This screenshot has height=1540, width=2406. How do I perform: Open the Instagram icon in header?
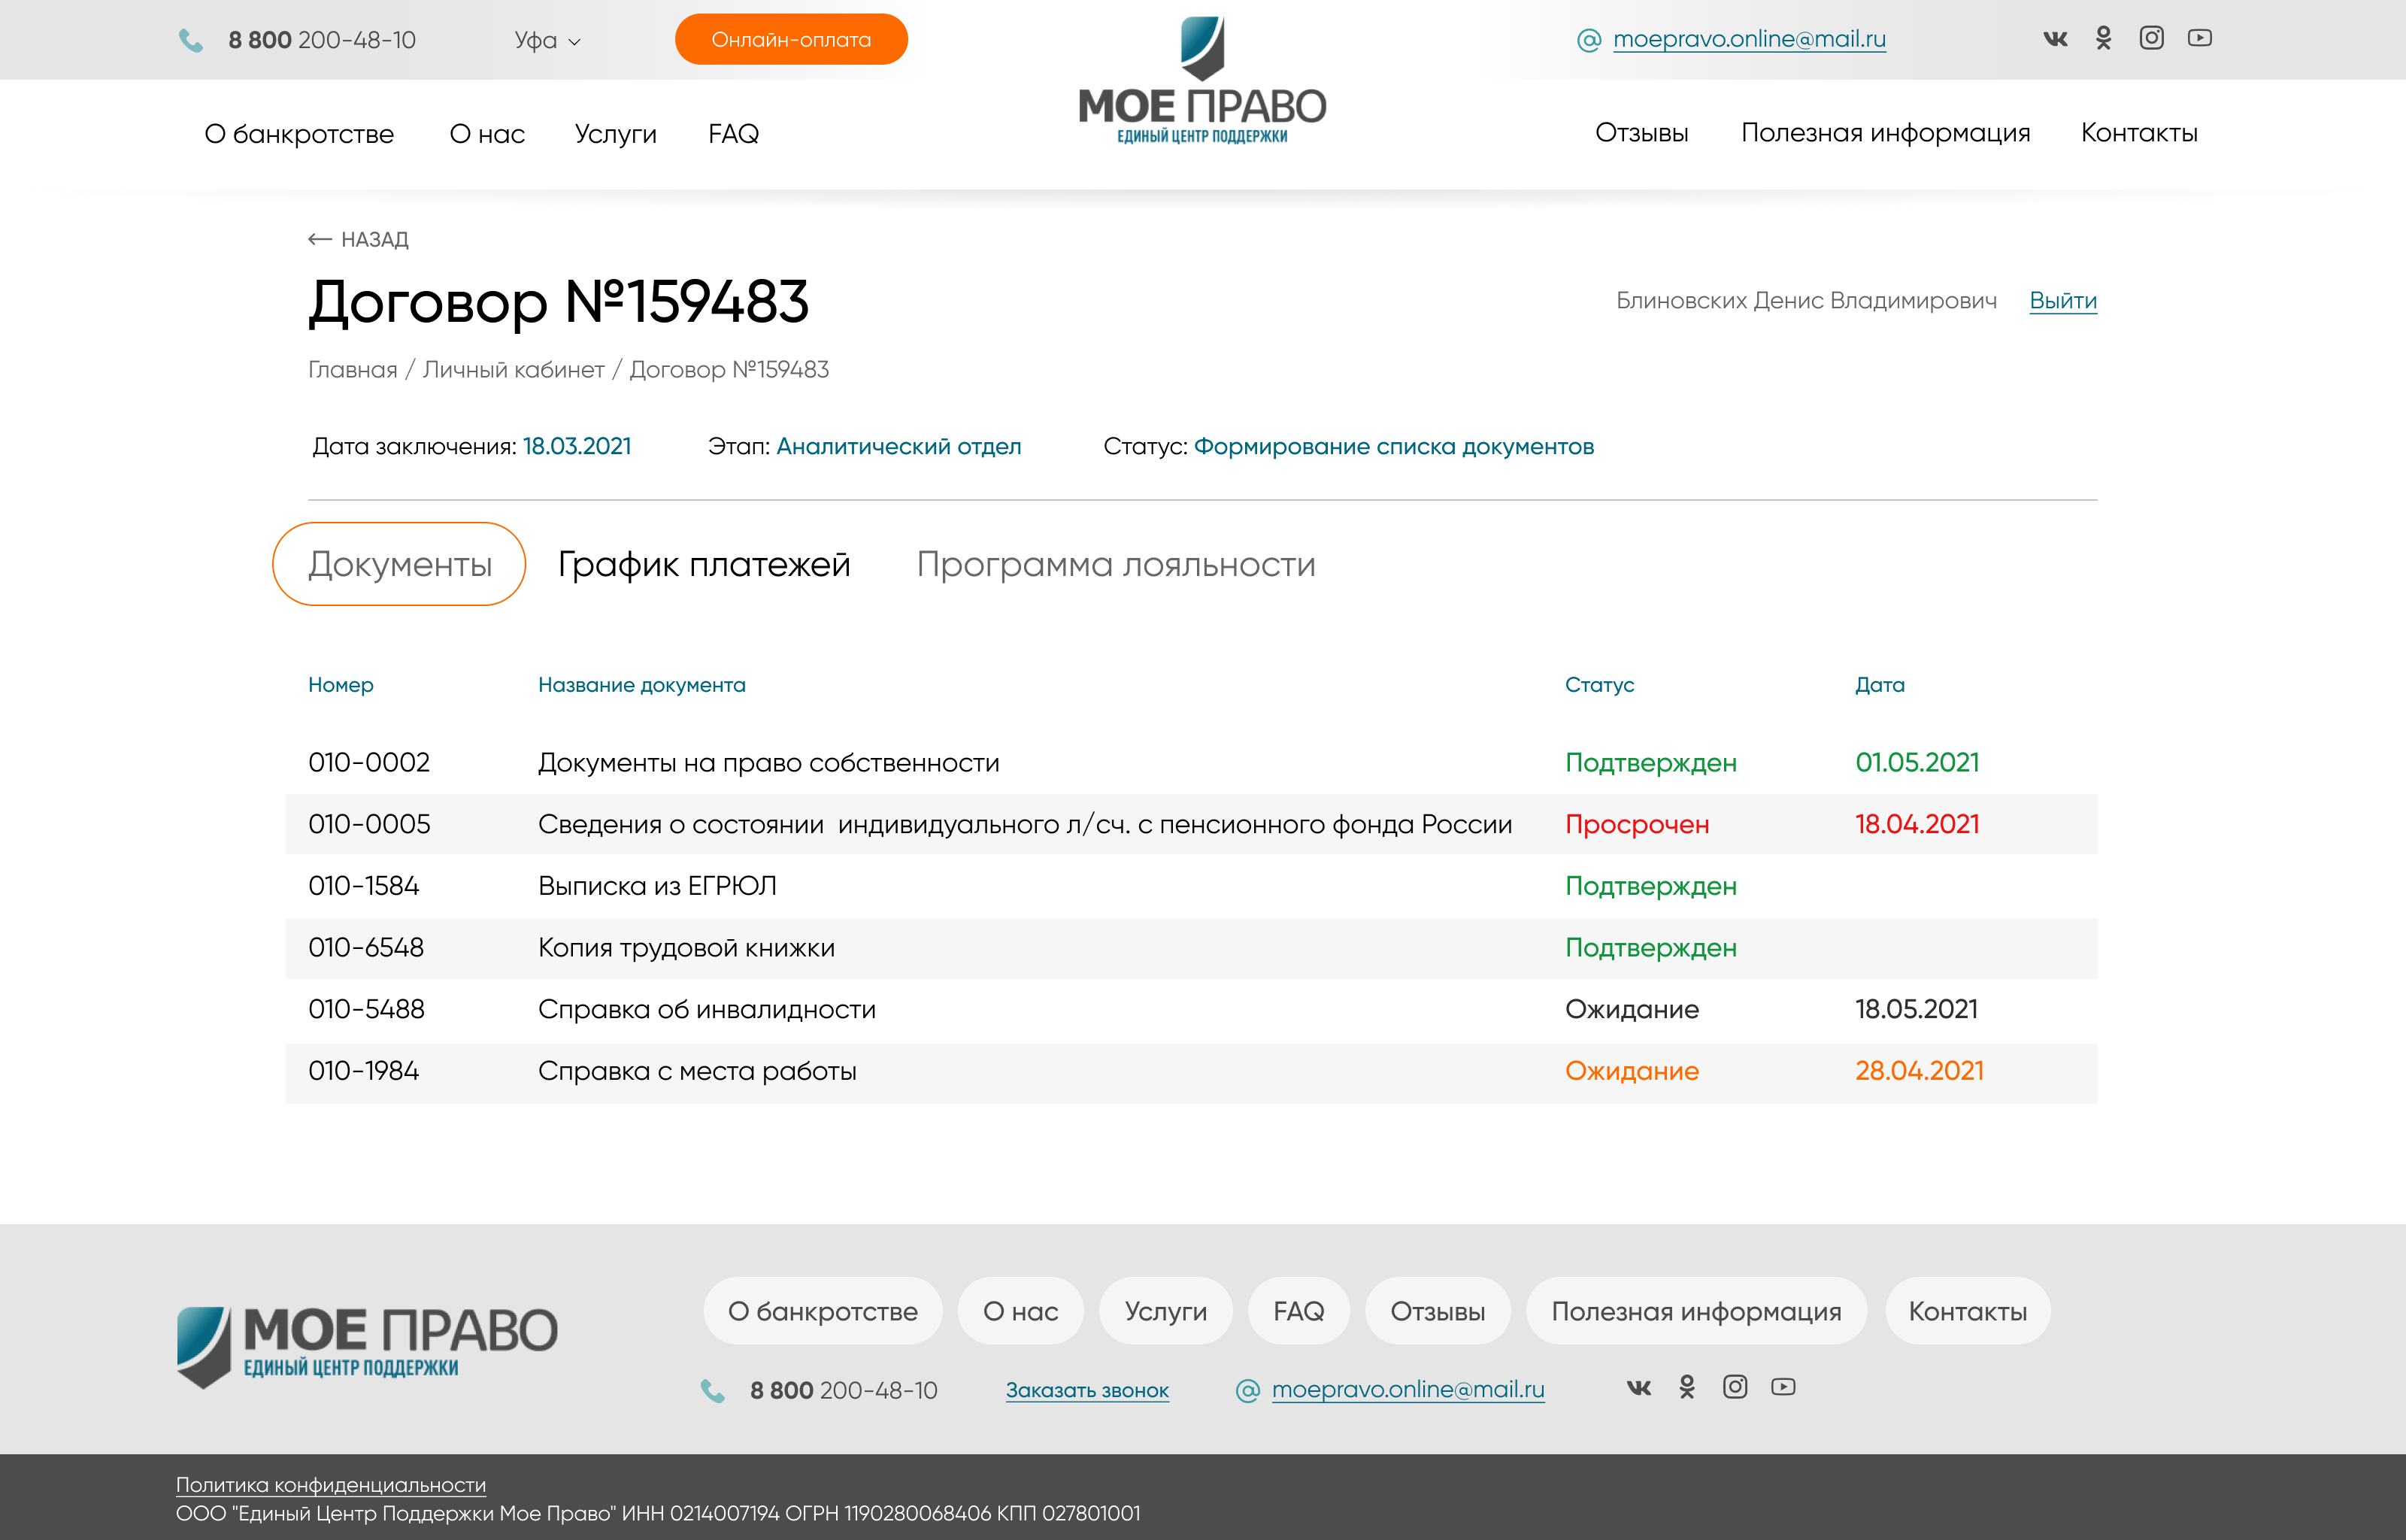tap(2151, 38)
